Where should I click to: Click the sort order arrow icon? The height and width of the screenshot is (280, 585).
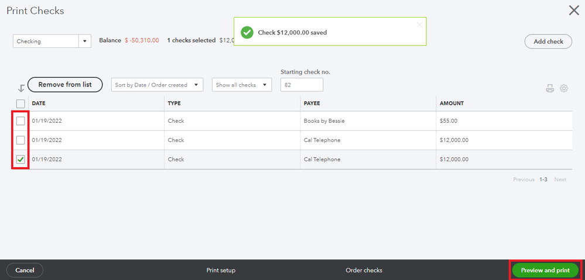click(x=21, y=88)
